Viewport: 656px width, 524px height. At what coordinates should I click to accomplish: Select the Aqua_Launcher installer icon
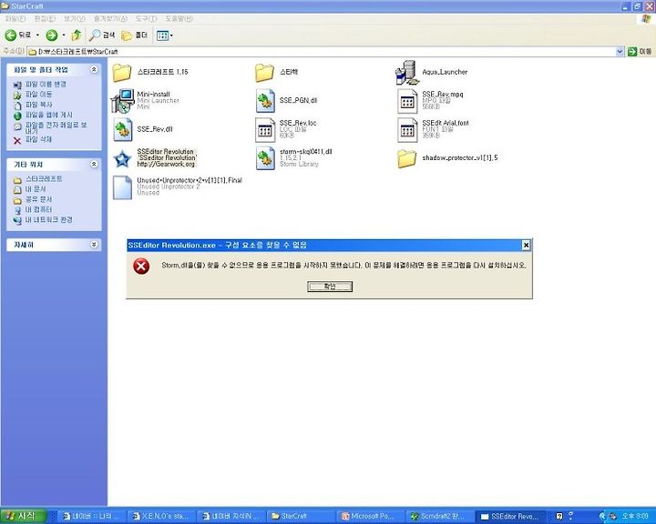pos(406,72)
